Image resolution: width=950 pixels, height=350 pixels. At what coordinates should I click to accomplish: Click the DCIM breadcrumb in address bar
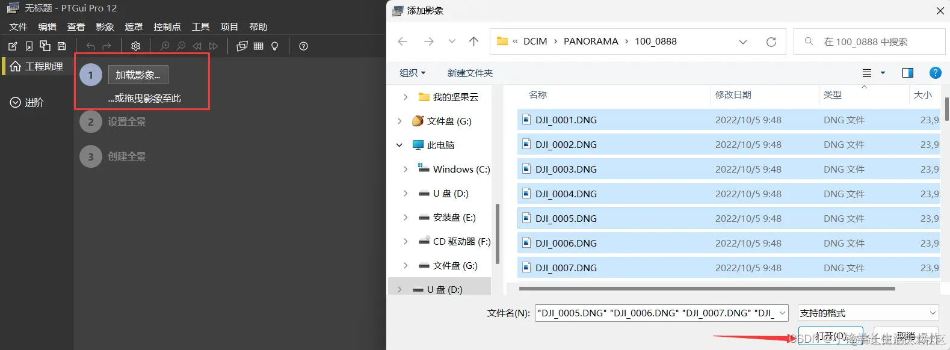point(535,41)
